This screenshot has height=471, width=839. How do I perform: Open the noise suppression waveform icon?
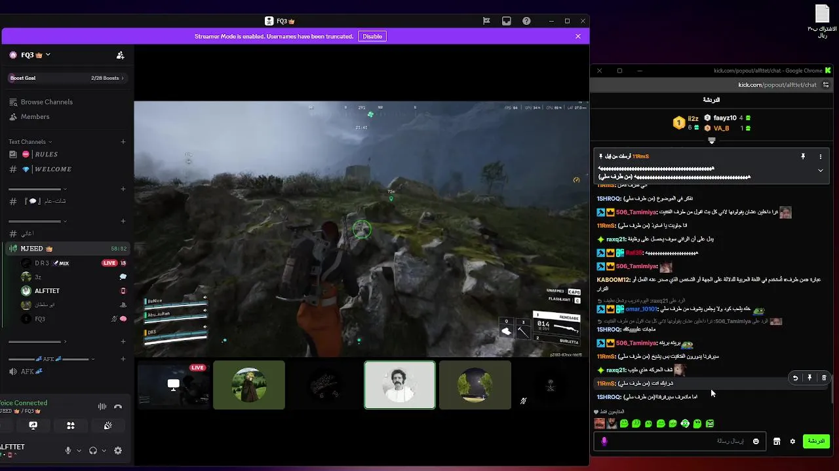[102, 406]
